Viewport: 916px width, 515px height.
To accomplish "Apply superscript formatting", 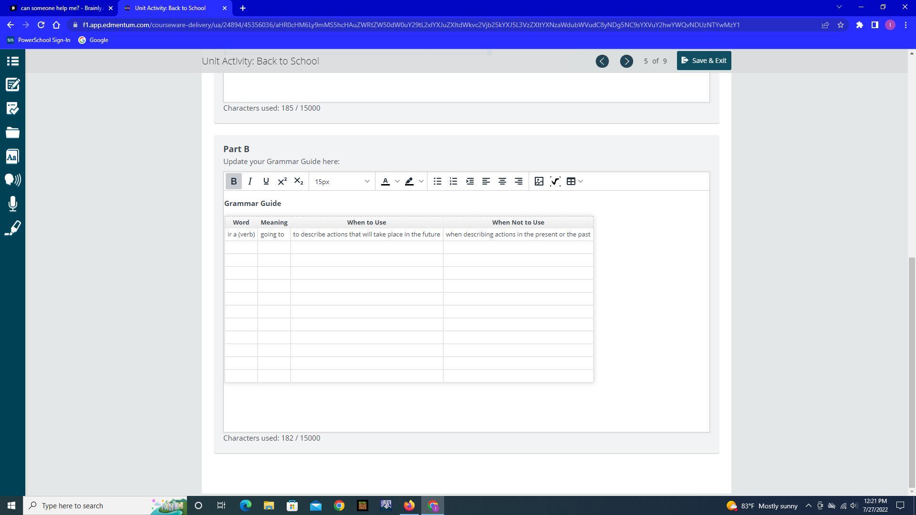I will point(282,181).
